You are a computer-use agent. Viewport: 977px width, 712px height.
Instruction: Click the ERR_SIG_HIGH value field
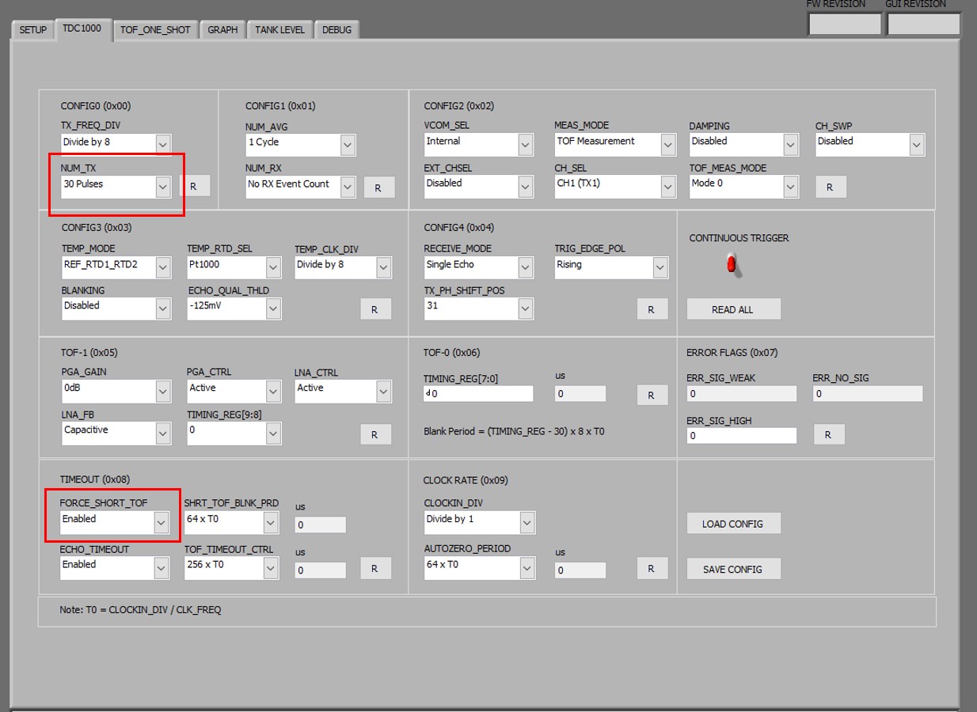(x=741, y=435)
